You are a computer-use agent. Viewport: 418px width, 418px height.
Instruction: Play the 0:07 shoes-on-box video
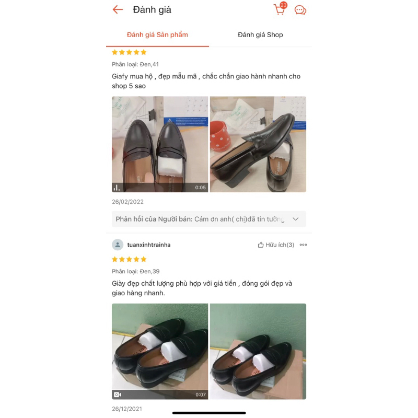click(x=160, y=351)
